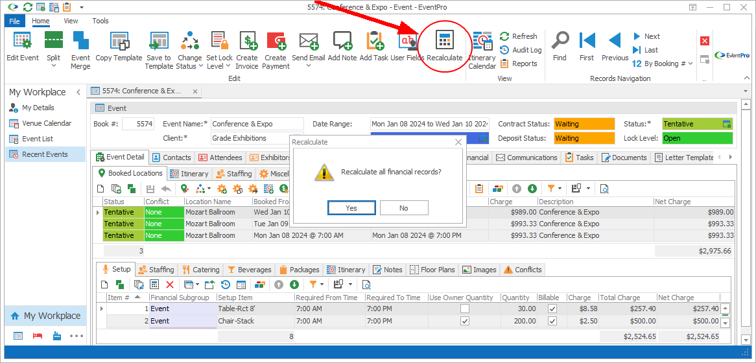The image size is (756, 363).
Task: Switch to the View ribbon tab
Action: coord(71,21)
